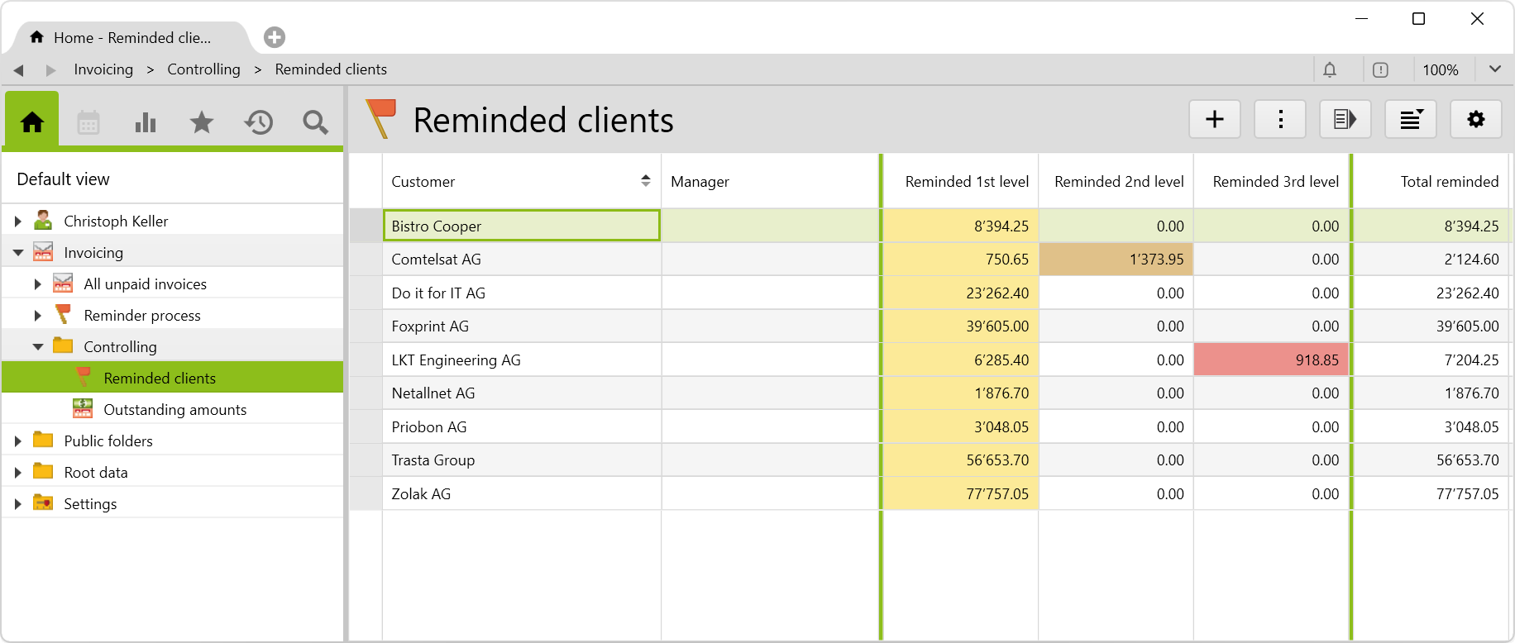Select the Home - Reminded clients tab
This screenshot has height=643, width=1515.
pyautogui.click(x=132, y=38)
